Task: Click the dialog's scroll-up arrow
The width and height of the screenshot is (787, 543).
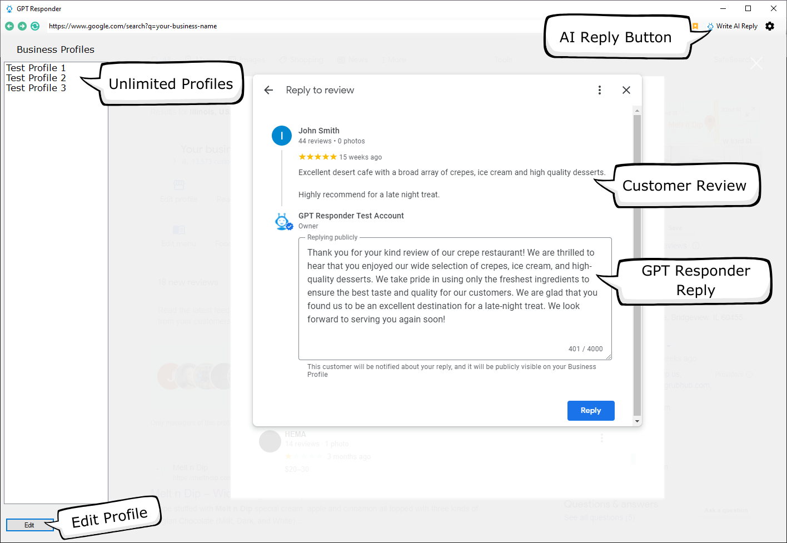Action: (637, 111)
